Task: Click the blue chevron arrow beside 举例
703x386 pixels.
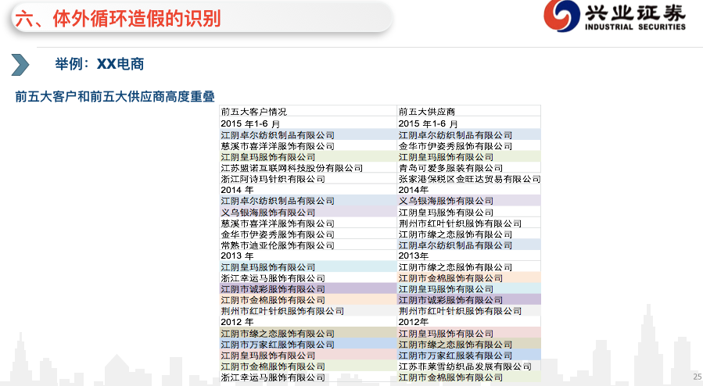Action: (x=20, y=65)
